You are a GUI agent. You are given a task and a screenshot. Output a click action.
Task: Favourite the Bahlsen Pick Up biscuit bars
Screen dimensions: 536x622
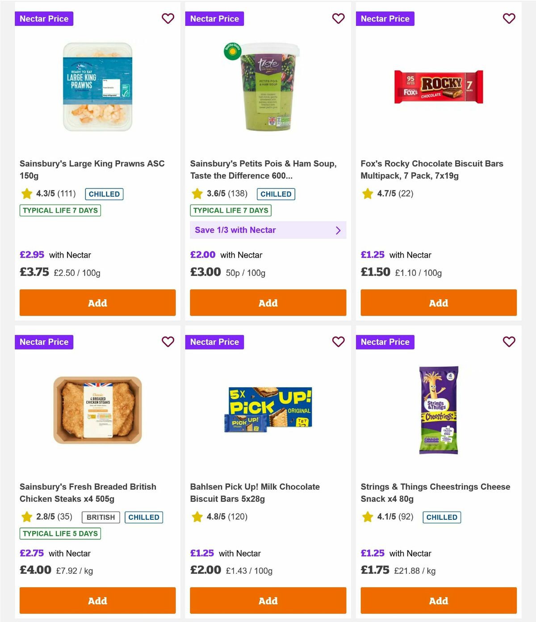pos(338,342)
